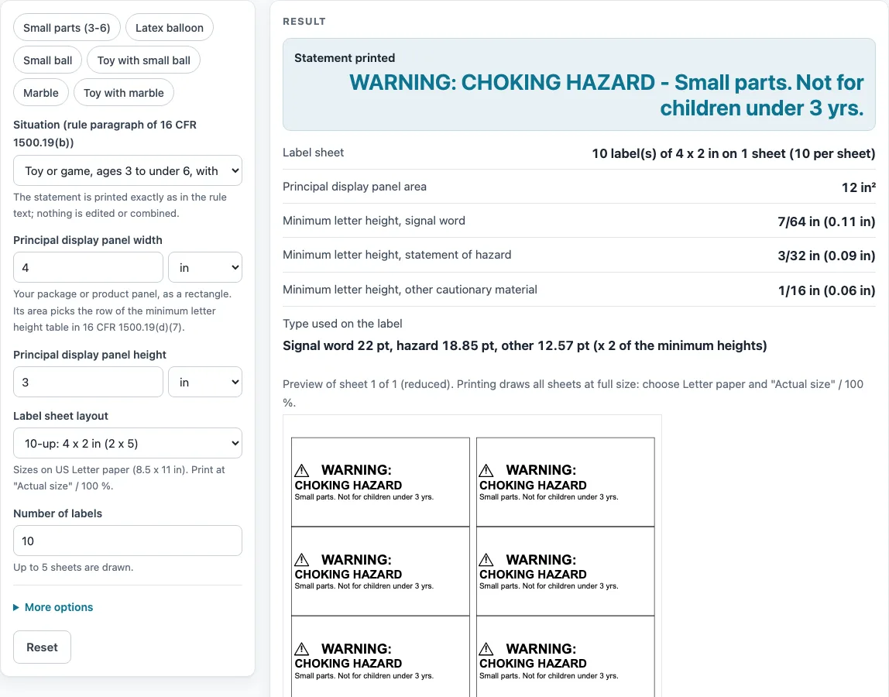889x697 pixels.
Task: Open the Situation rule paragraph dropdown
Action: pos(128,170)
